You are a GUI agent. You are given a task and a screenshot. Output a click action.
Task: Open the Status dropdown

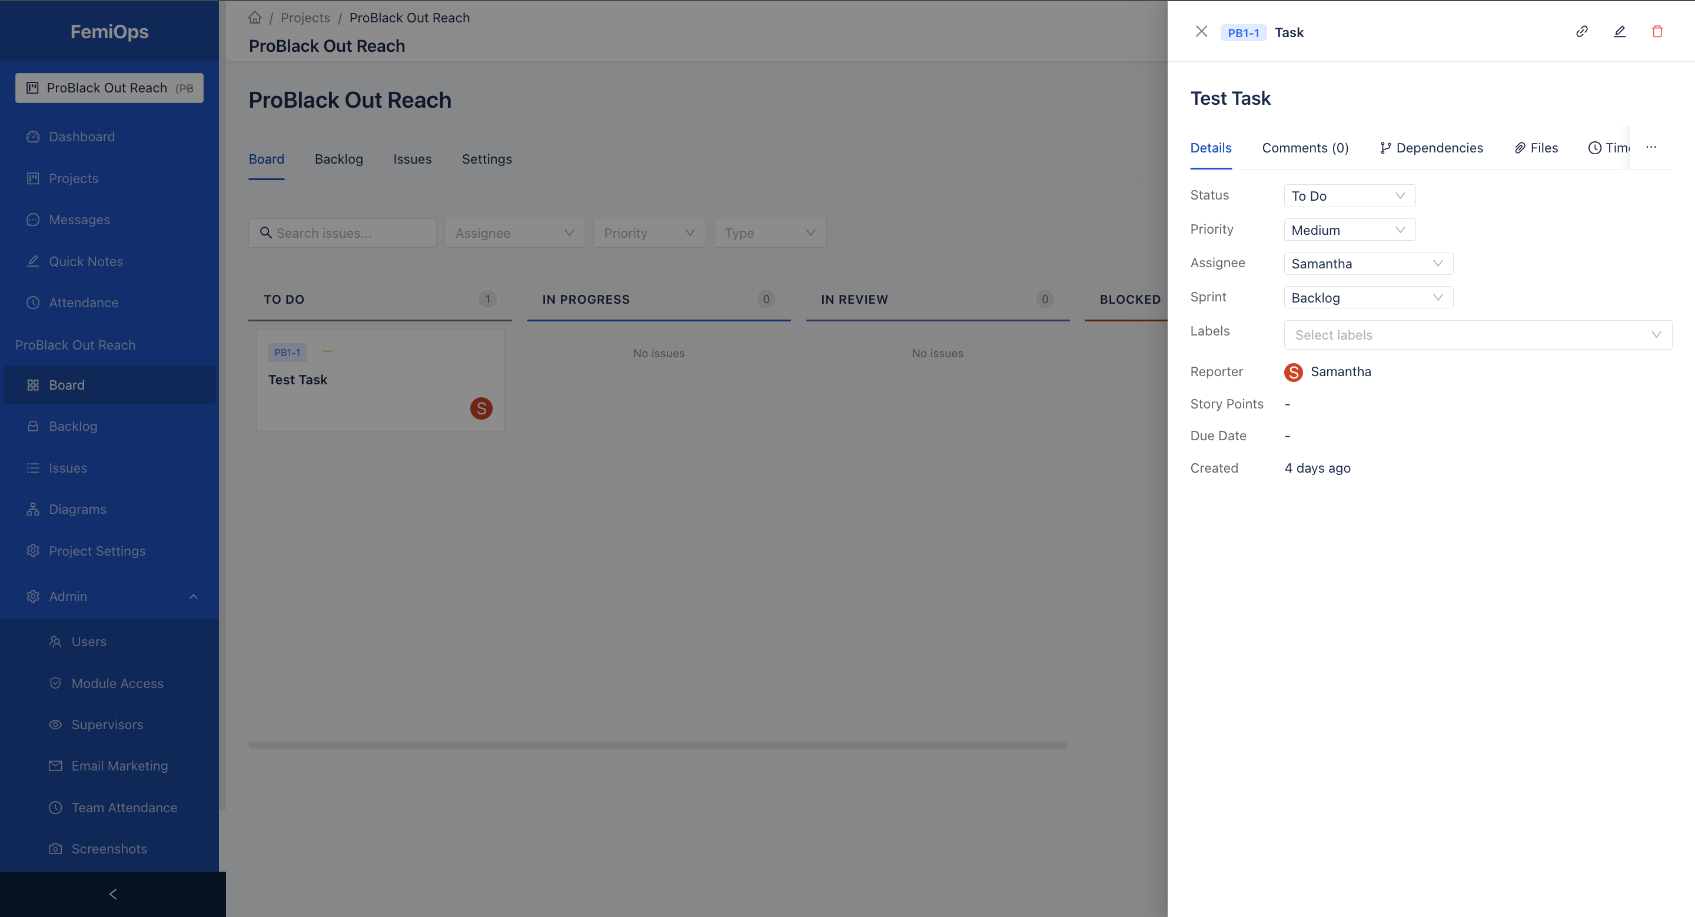click(x=1349, y=196)
